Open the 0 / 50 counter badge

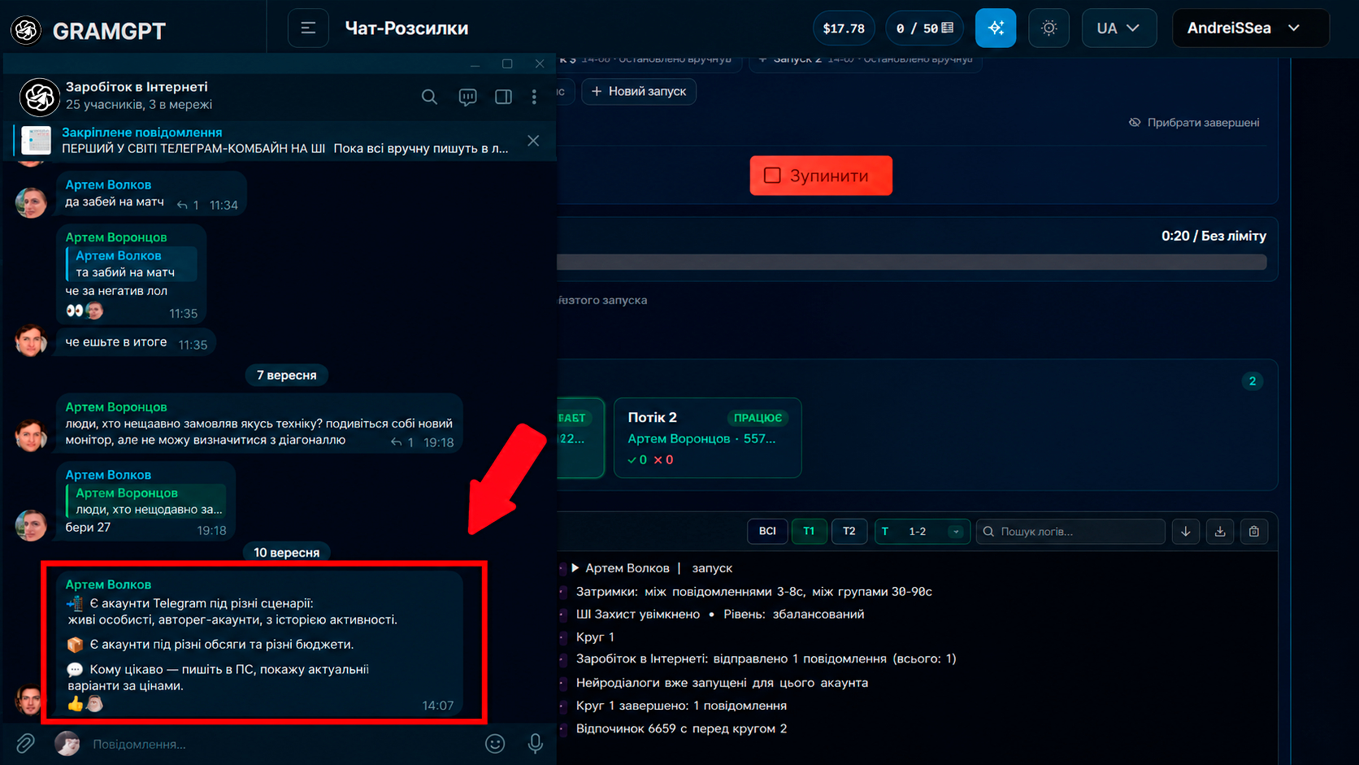pos(924,28)
